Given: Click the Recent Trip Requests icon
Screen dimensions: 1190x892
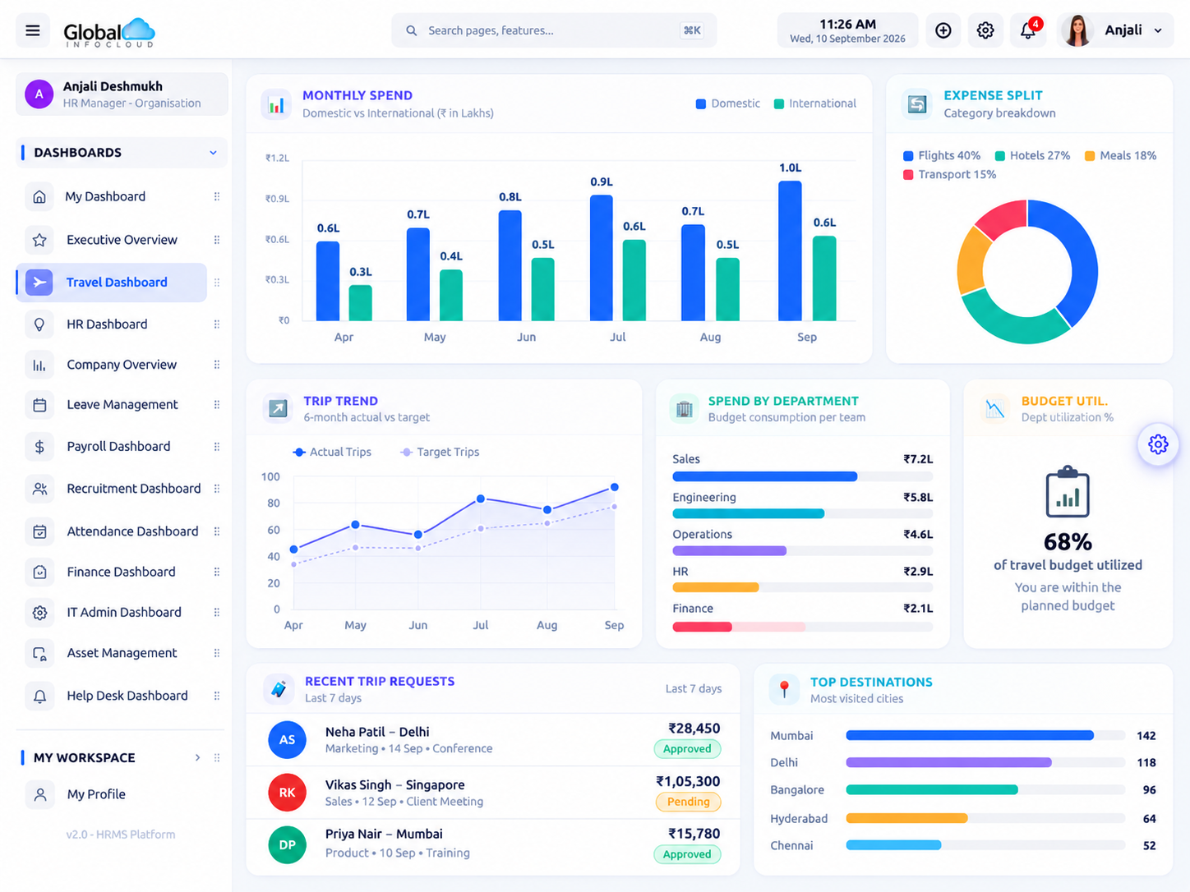Looking at the screenshot, I should 279,689.
